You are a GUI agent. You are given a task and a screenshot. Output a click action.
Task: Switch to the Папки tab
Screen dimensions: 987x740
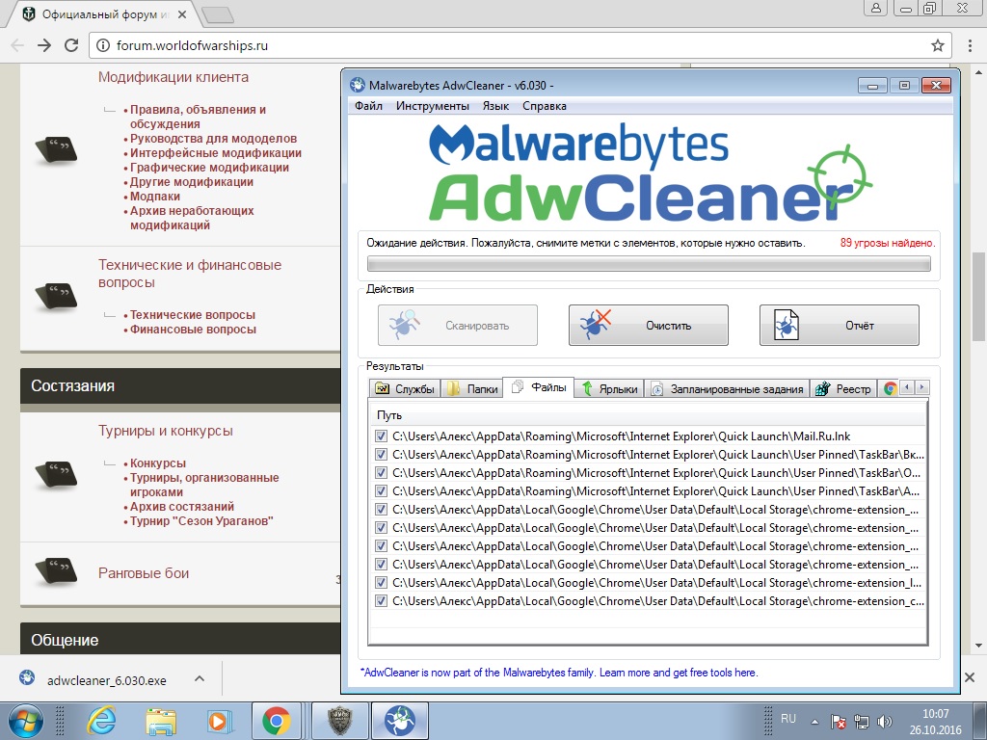(x=472, y=389)
